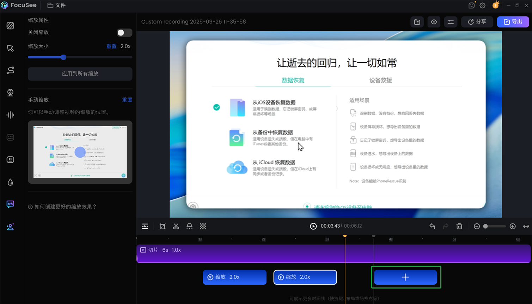Reset the 缩放大小 value with 重置
The height and width of the screenshot is (304, 532).
point(111,46)
